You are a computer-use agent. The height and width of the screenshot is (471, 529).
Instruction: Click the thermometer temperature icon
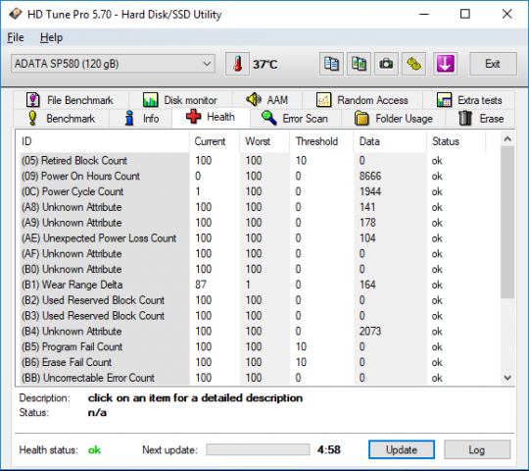tap(237, 64)
